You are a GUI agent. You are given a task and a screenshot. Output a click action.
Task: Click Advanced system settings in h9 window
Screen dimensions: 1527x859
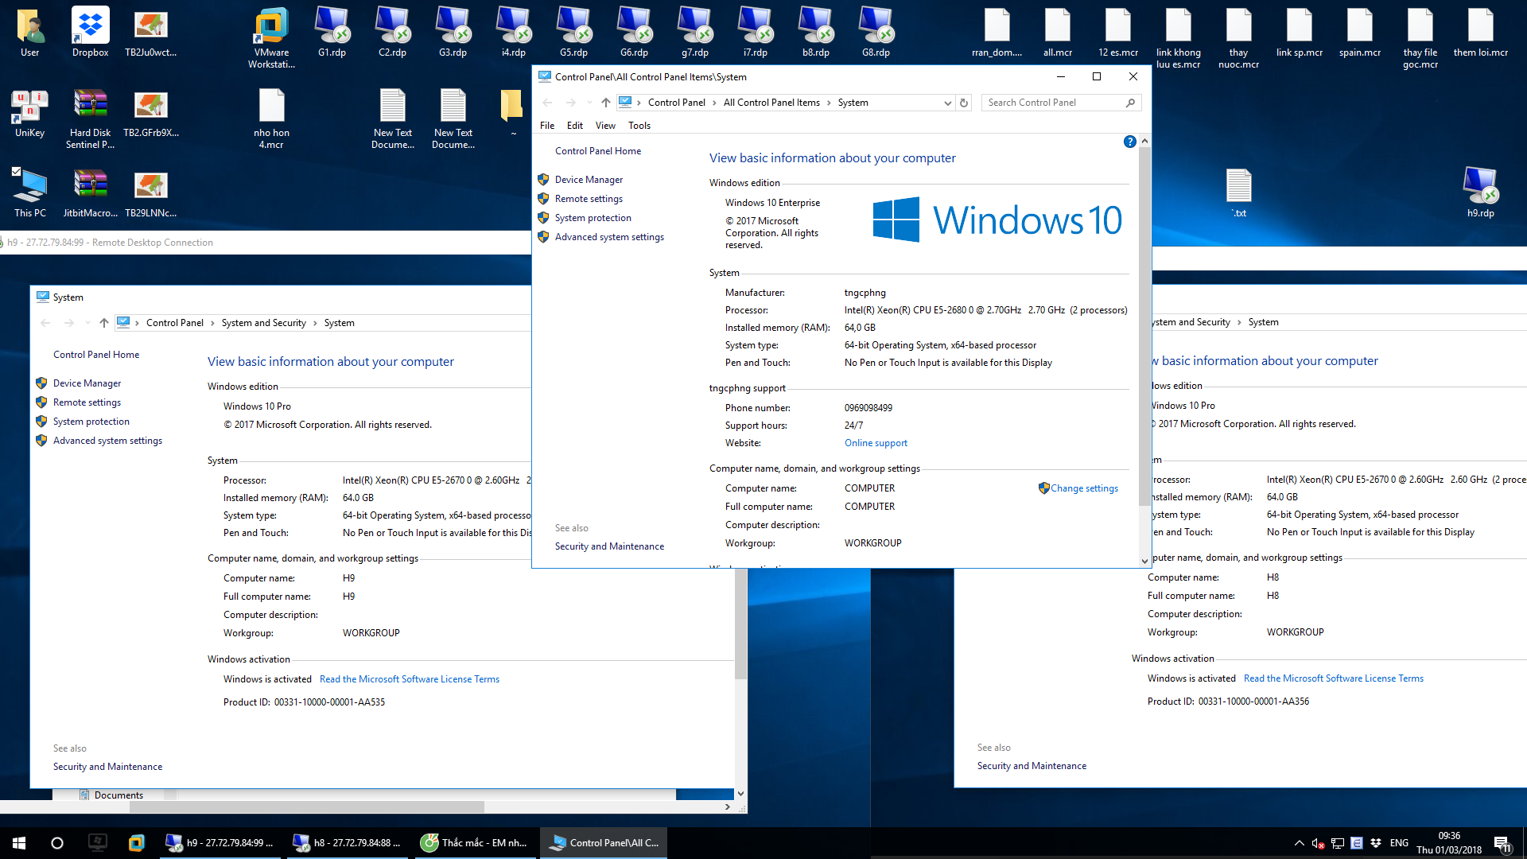click(107, 441)
